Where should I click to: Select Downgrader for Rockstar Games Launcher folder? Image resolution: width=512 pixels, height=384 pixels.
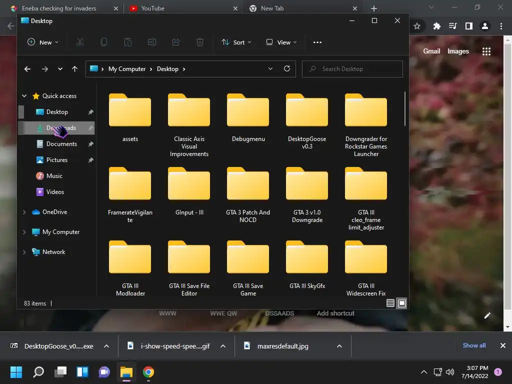366,125
